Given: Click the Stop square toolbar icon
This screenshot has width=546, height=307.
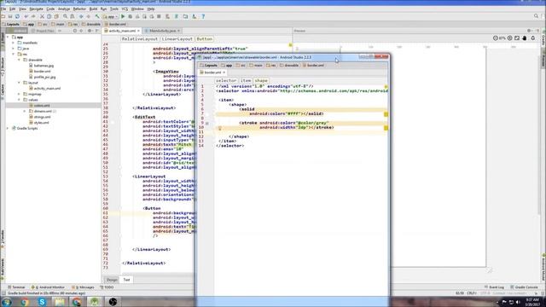Looking at the screenshot, I should (x=159, y=16).
